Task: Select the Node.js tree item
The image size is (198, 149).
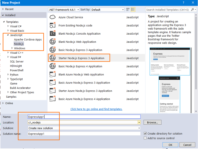Action: click(19, 44)
